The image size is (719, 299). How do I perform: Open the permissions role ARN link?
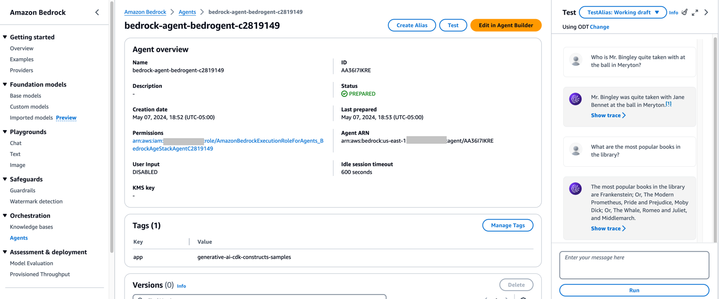[x=228, y=145]
